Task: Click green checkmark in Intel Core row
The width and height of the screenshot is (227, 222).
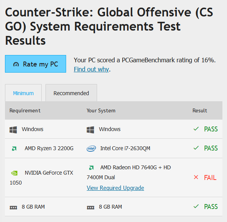Action: click(196, 148)
